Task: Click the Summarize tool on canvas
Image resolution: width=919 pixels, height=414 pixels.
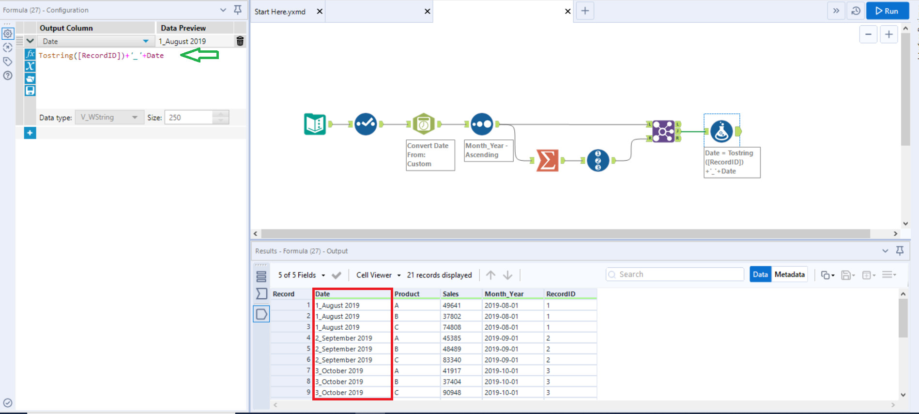Action: (x=547, y=160)
